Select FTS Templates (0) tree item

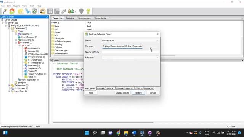[36, 62]
